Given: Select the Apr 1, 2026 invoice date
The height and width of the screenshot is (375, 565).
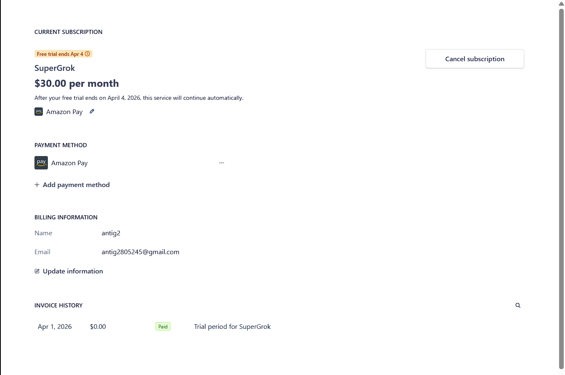Looking at the screenshot, I should [x=55, y=327].
